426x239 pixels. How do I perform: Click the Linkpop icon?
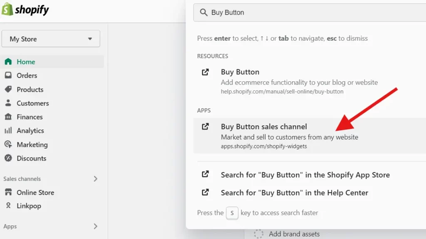pos(8,206)
